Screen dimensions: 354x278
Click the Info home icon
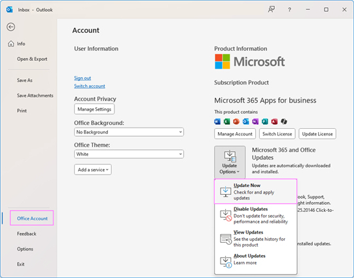coord(11,44)
